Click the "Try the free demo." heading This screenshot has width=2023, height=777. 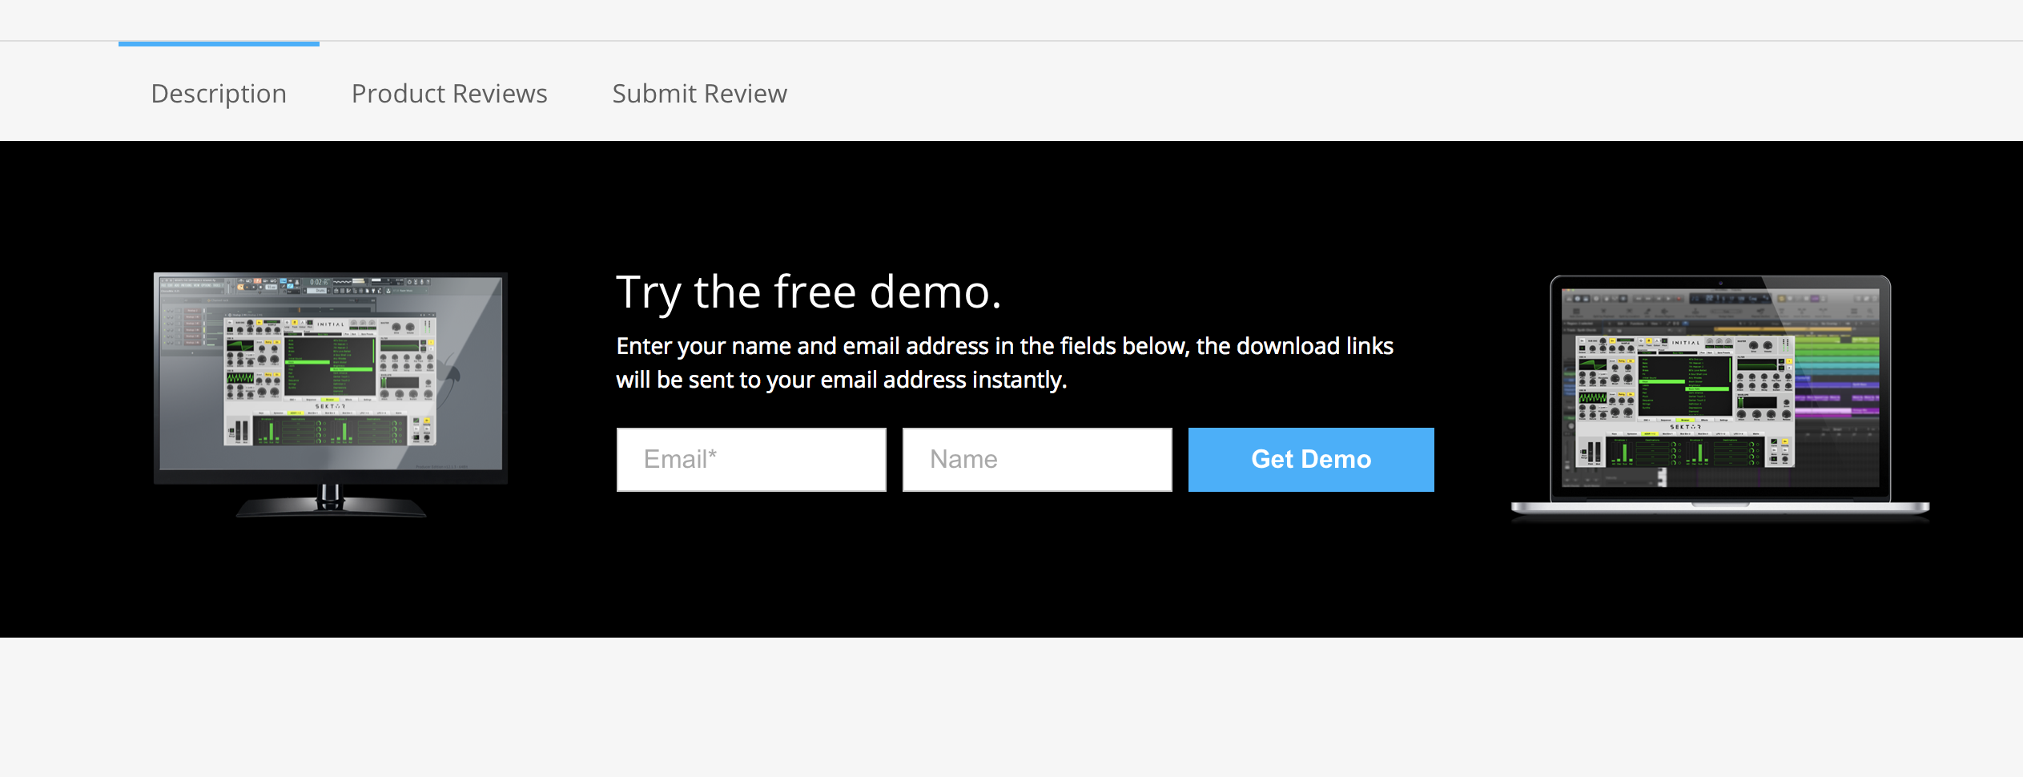(x=808, y=292)
